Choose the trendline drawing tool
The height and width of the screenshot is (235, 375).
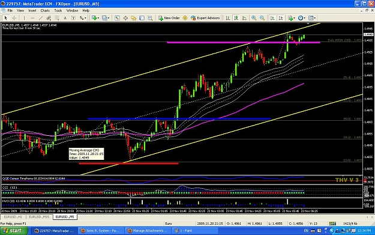41,18
